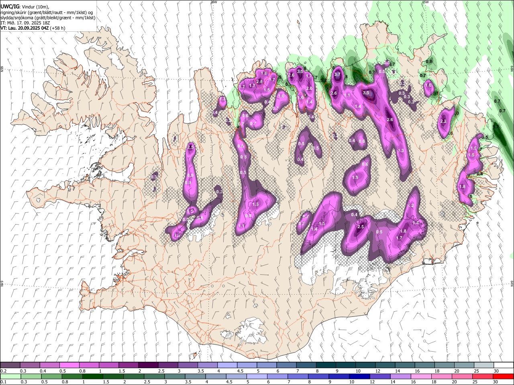Click the 20W longitude label at top
The height and width of the screenshot is (385, 514).
pos(214,2)
